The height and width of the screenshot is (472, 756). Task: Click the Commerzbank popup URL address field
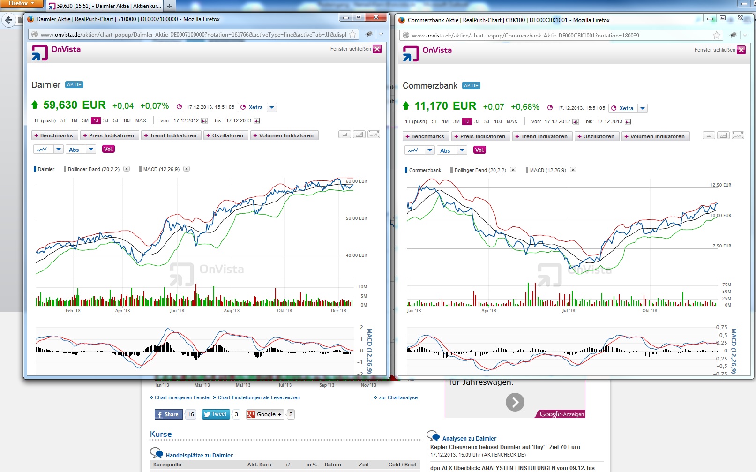point(558,36)
